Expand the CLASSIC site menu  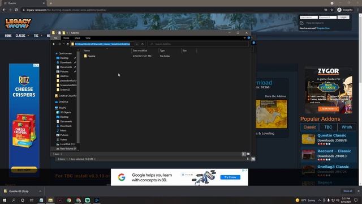[22, 36]
